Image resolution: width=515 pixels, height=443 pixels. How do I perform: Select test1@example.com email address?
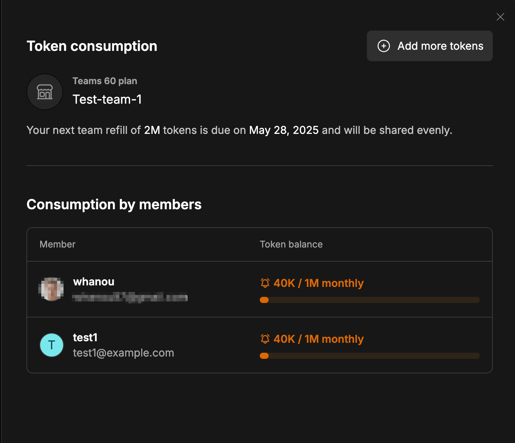(123, 352)
